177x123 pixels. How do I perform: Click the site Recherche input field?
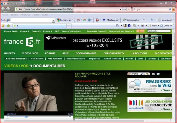point(159,31)
